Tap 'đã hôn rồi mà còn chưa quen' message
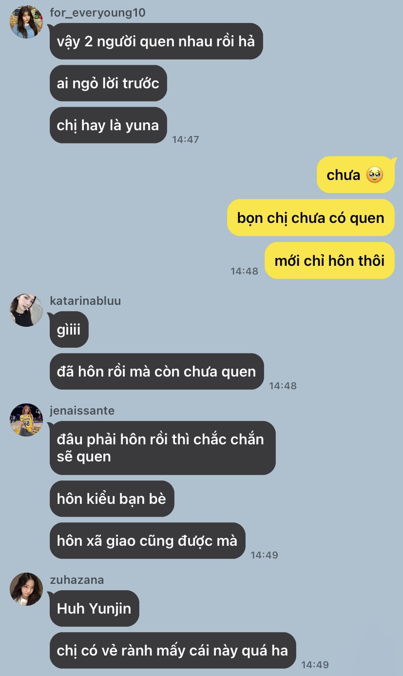403x676 pixels. (156, 371)
